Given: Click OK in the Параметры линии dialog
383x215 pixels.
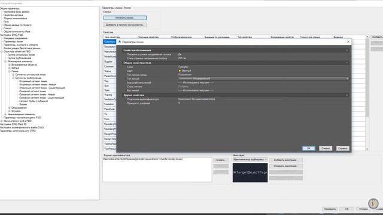Looking at the screenshot, I should click(x=309, y=148).
